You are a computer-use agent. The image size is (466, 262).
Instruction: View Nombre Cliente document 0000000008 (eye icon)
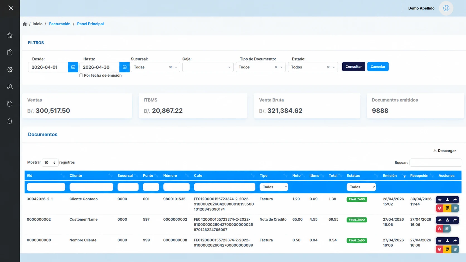[x=440, y=241]
